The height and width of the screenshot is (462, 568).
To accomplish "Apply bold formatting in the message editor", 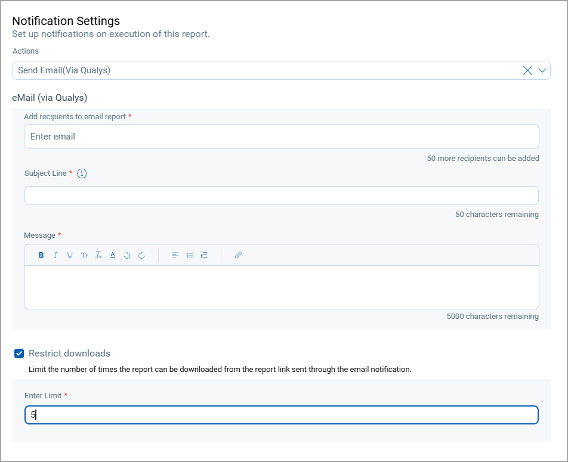I will tap(41, 255).
